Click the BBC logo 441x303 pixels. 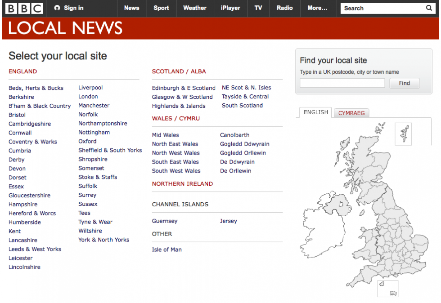(x=24, y=9)
